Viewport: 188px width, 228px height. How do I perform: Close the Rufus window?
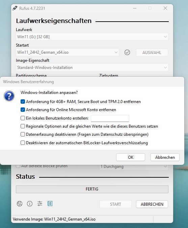pyautogui.click(x=165, y=8)
